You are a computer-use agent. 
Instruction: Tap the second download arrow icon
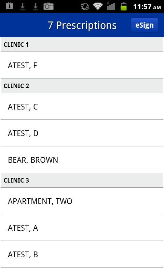[x=36, y=6]
